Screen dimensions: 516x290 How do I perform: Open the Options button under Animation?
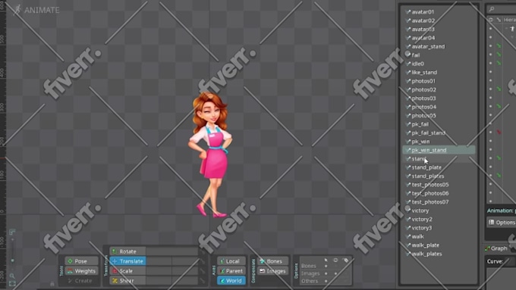[x=502, y=223]
